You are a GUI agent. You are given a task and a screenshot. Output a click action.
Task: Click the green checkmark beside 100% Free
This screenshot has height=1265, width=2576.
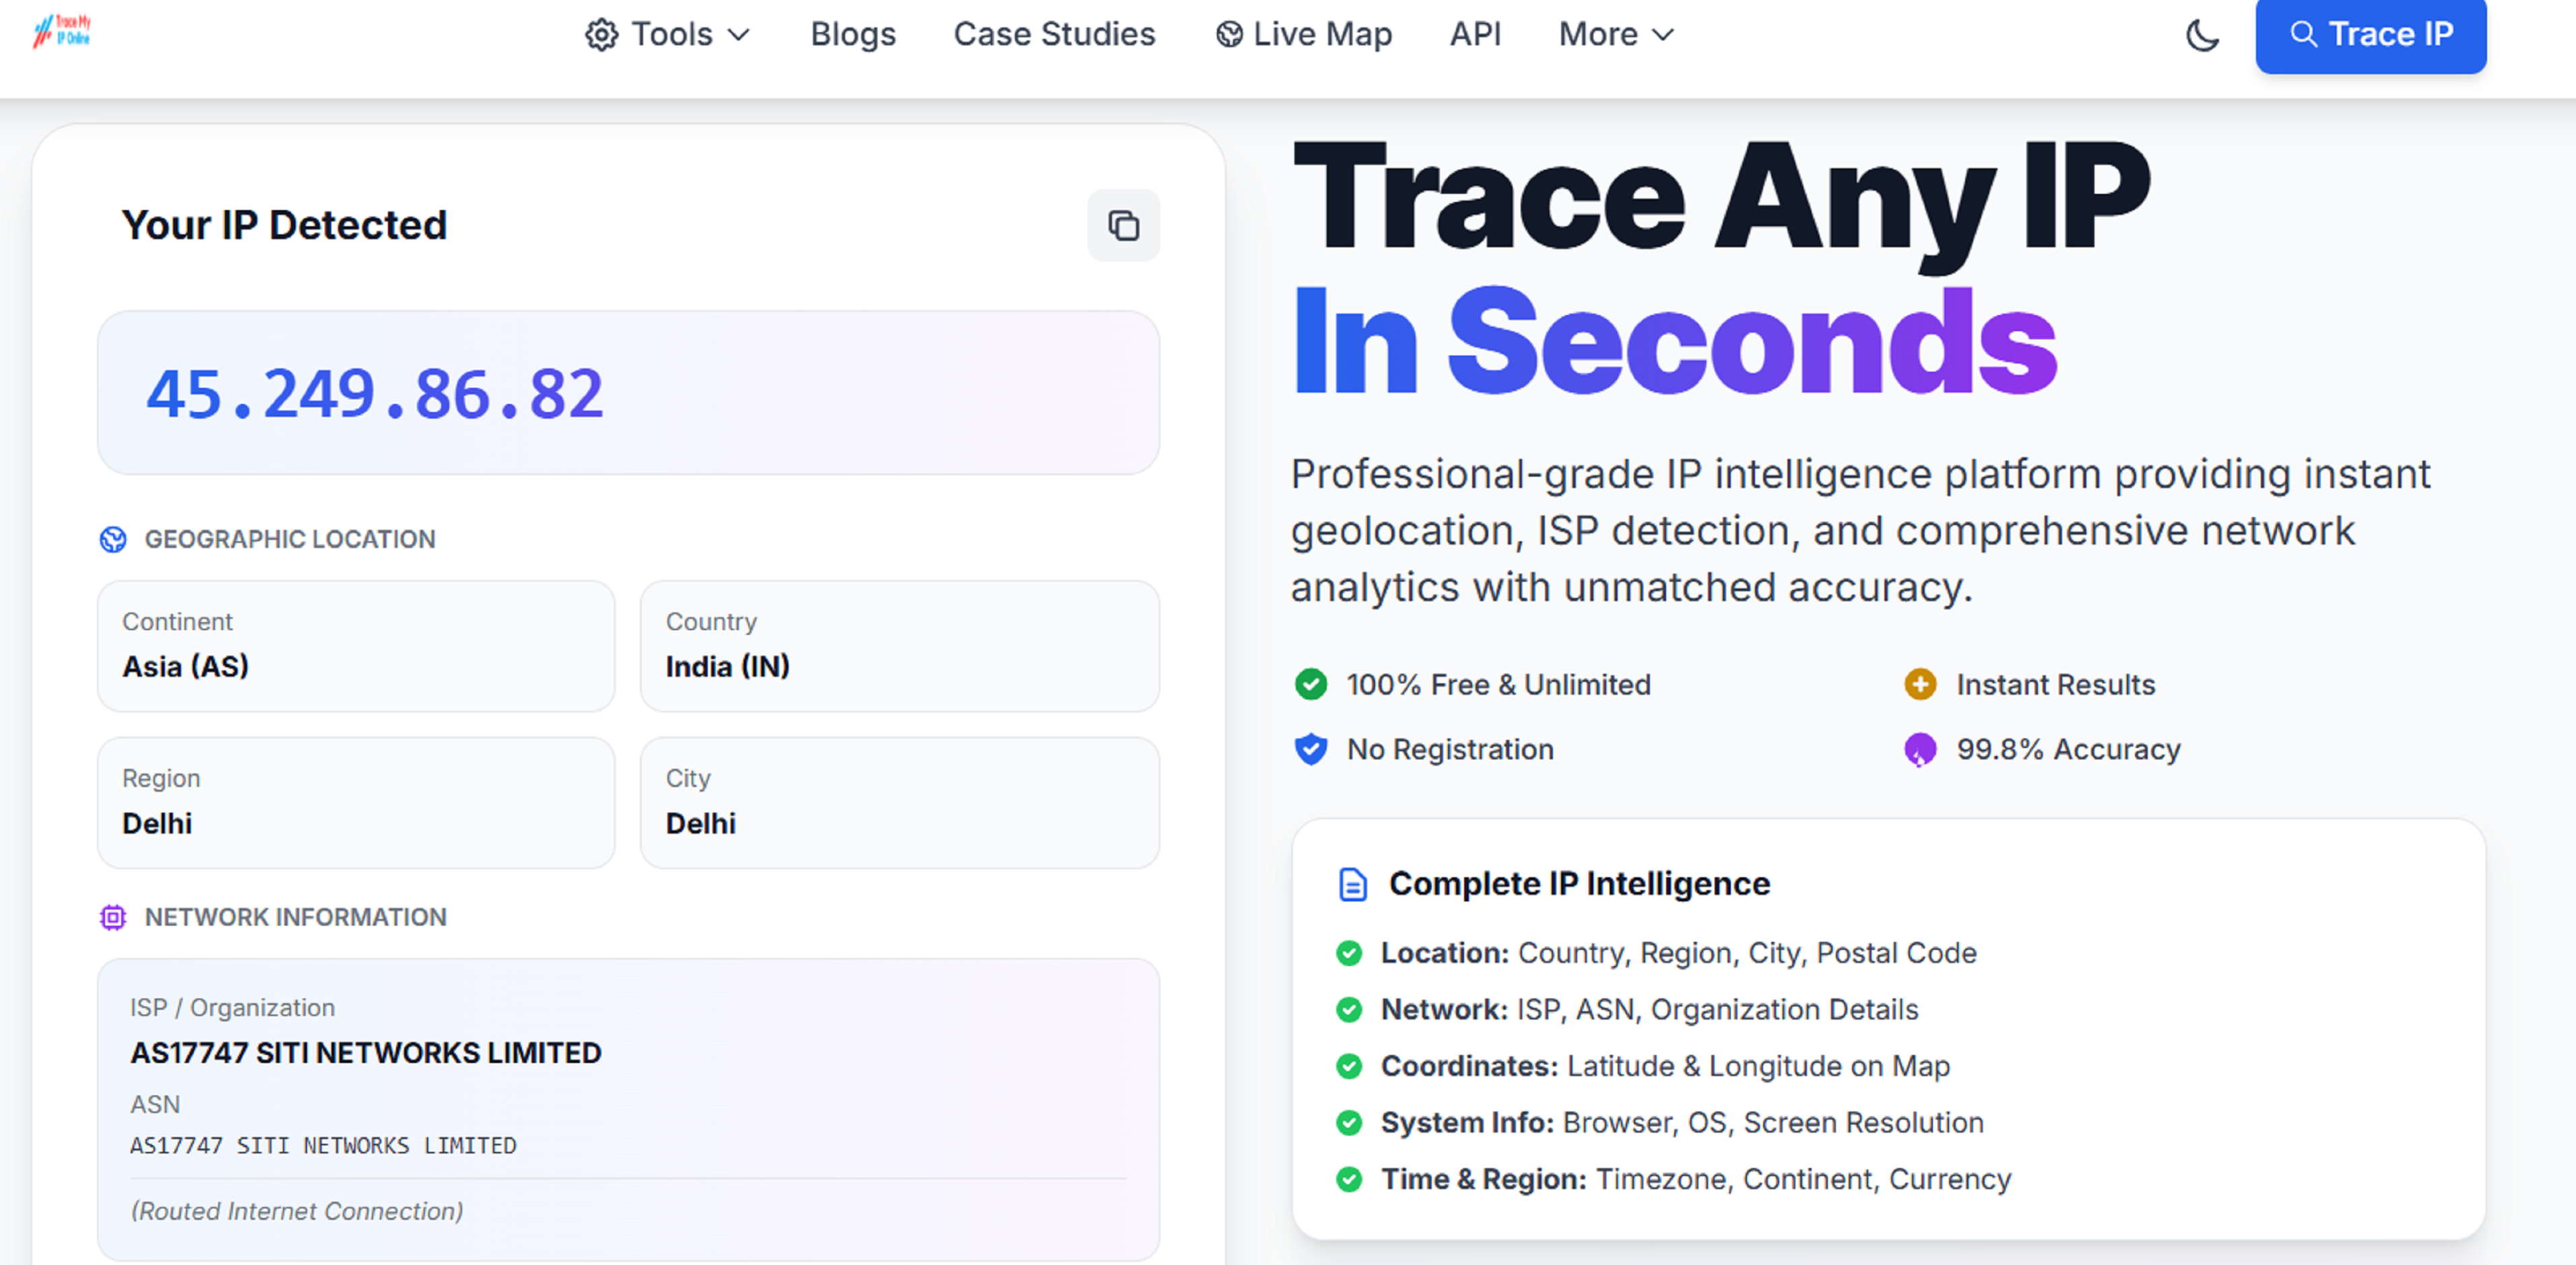[x=1310, y=685]
